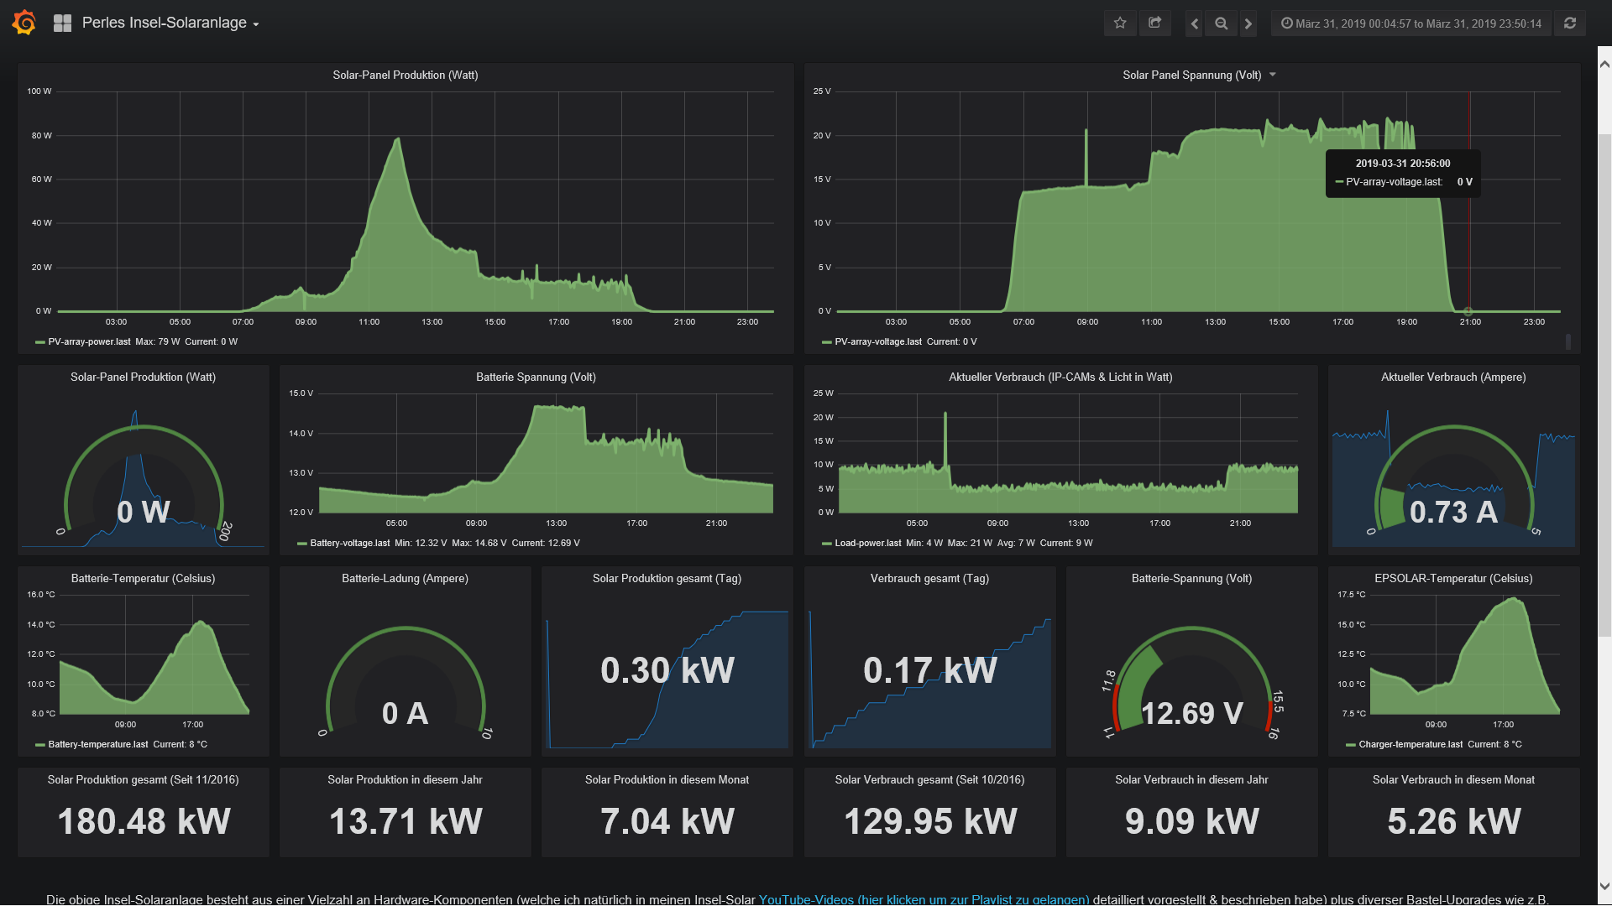Share dashboard via share icon
1612x906 pixels.
[1155, 23]
